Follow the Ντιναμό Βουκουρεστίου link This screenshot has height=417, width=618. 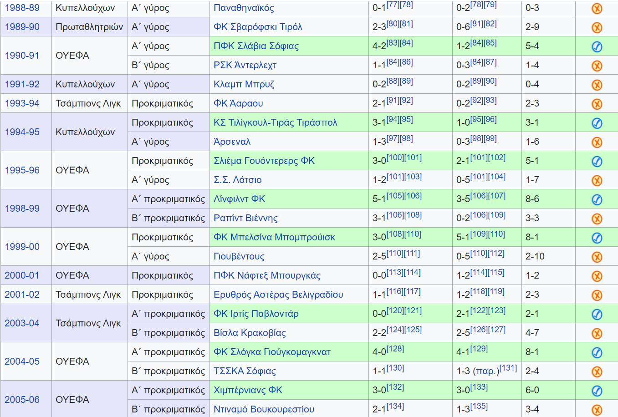pos(264,409)
